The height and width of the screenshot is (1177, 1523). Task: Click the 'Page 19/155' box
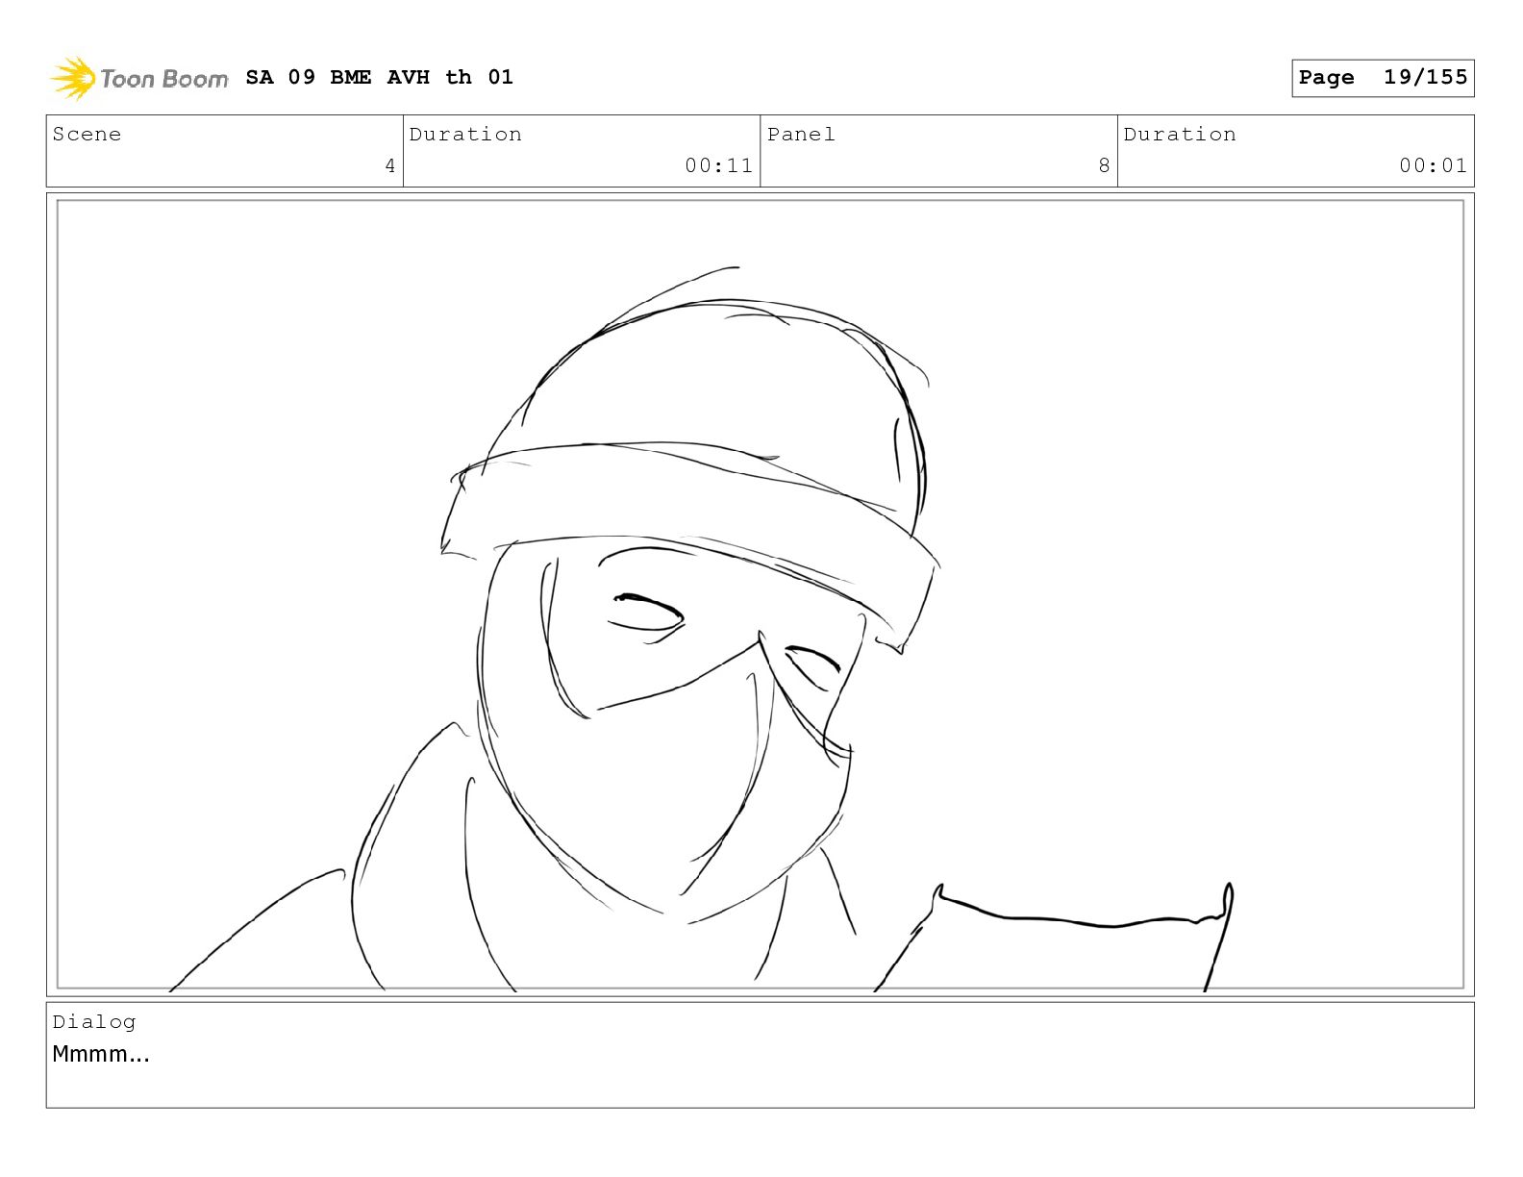[1383, 78]
